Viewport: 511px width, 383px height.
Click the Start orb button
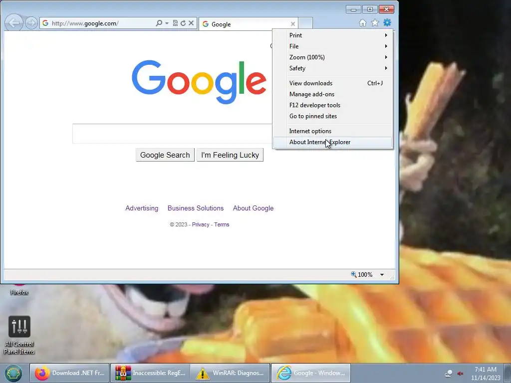[13, 373]
